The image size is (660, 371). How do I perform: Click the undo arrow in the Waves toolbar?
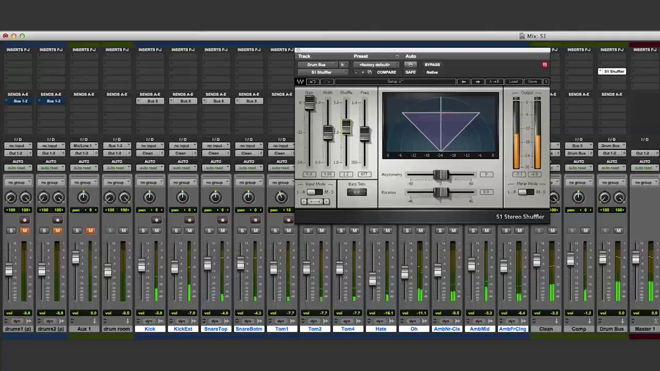tap(312, 82)
